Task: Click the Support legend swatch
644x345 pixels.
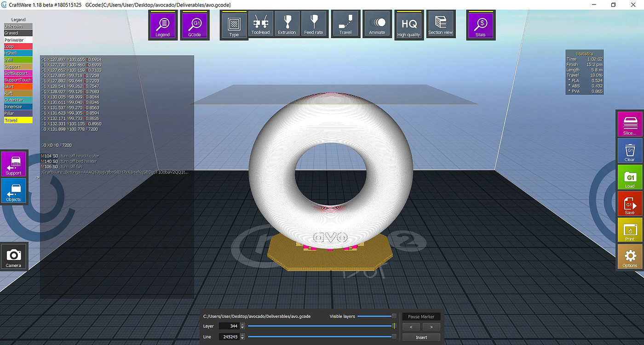Action: [18, 67]
